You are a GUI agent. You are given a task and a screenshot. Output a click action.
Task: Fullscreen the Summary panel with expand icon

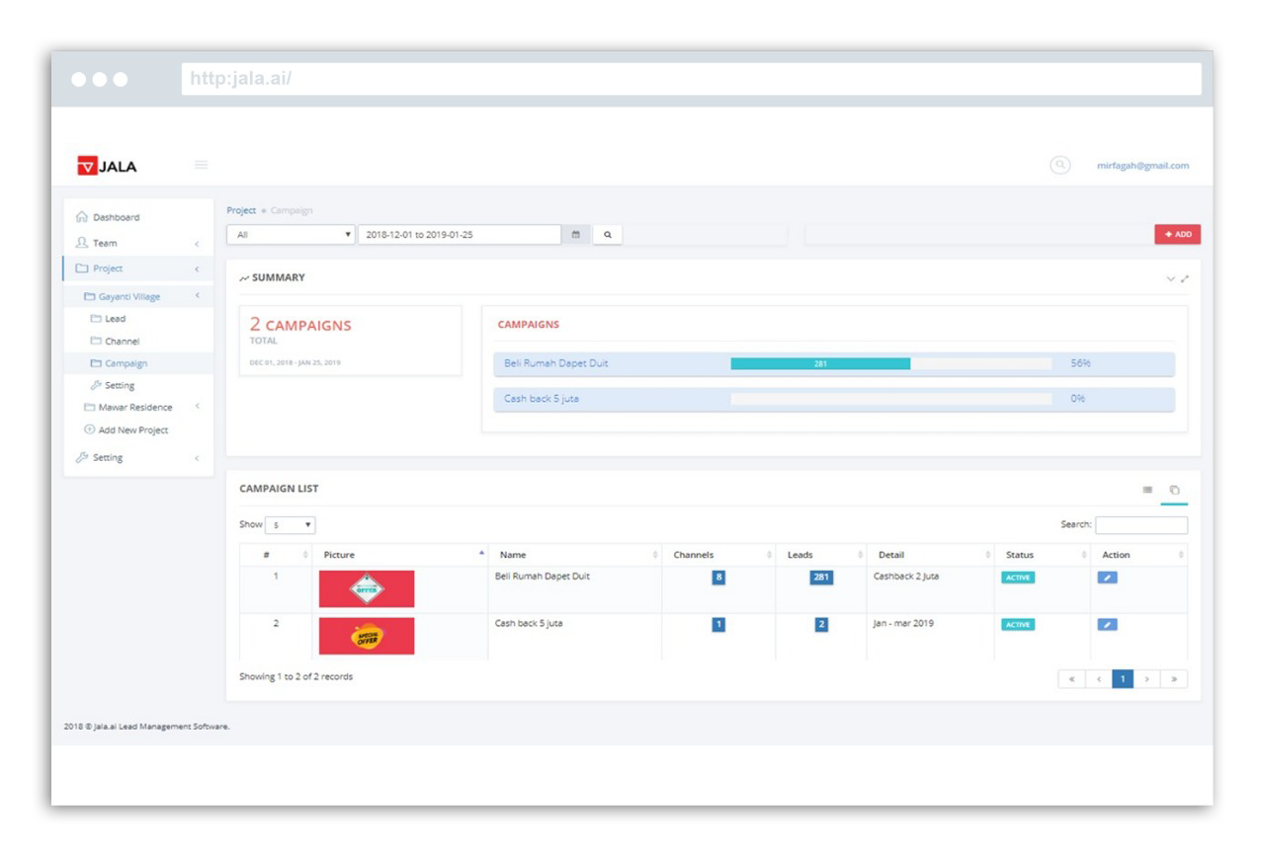[x=1185, y=278]
